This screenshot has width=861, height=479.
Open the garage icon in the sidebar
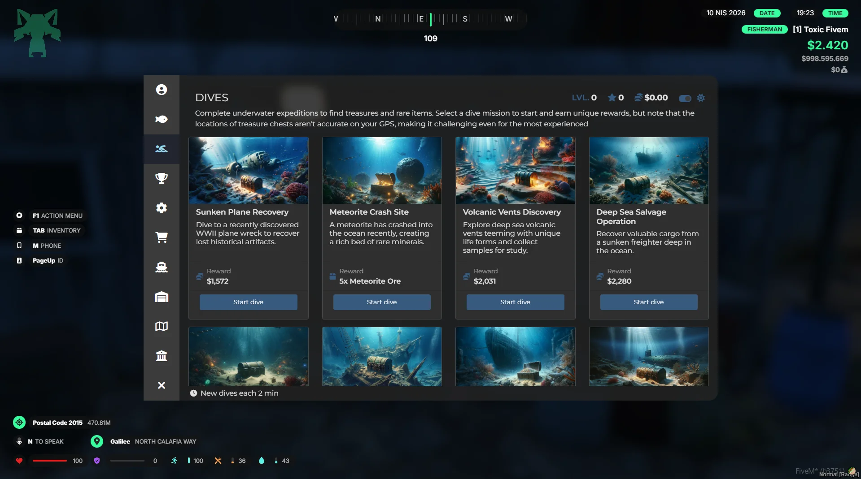(x=162, y=297)
